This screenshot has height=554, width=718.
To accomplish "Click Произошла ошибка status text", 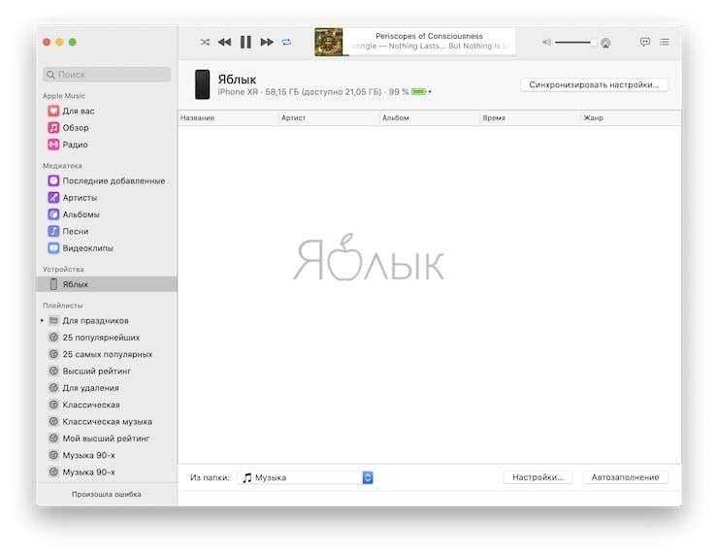I will click(x=106, y=494).
